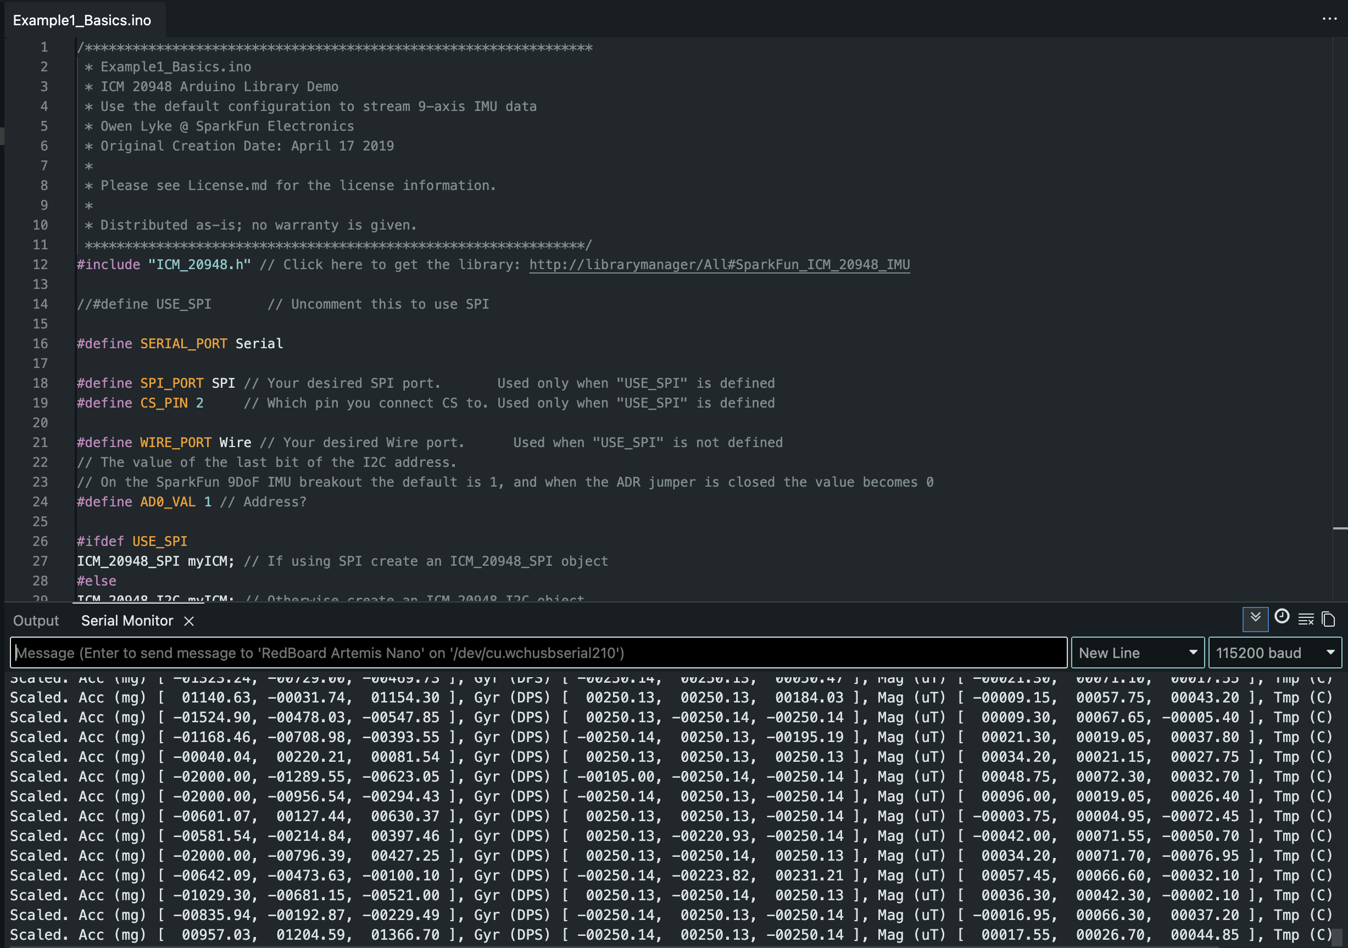Select the Serial Monitor tab
This screenshot has width=1348, height=948.
(x=127, y=621)
